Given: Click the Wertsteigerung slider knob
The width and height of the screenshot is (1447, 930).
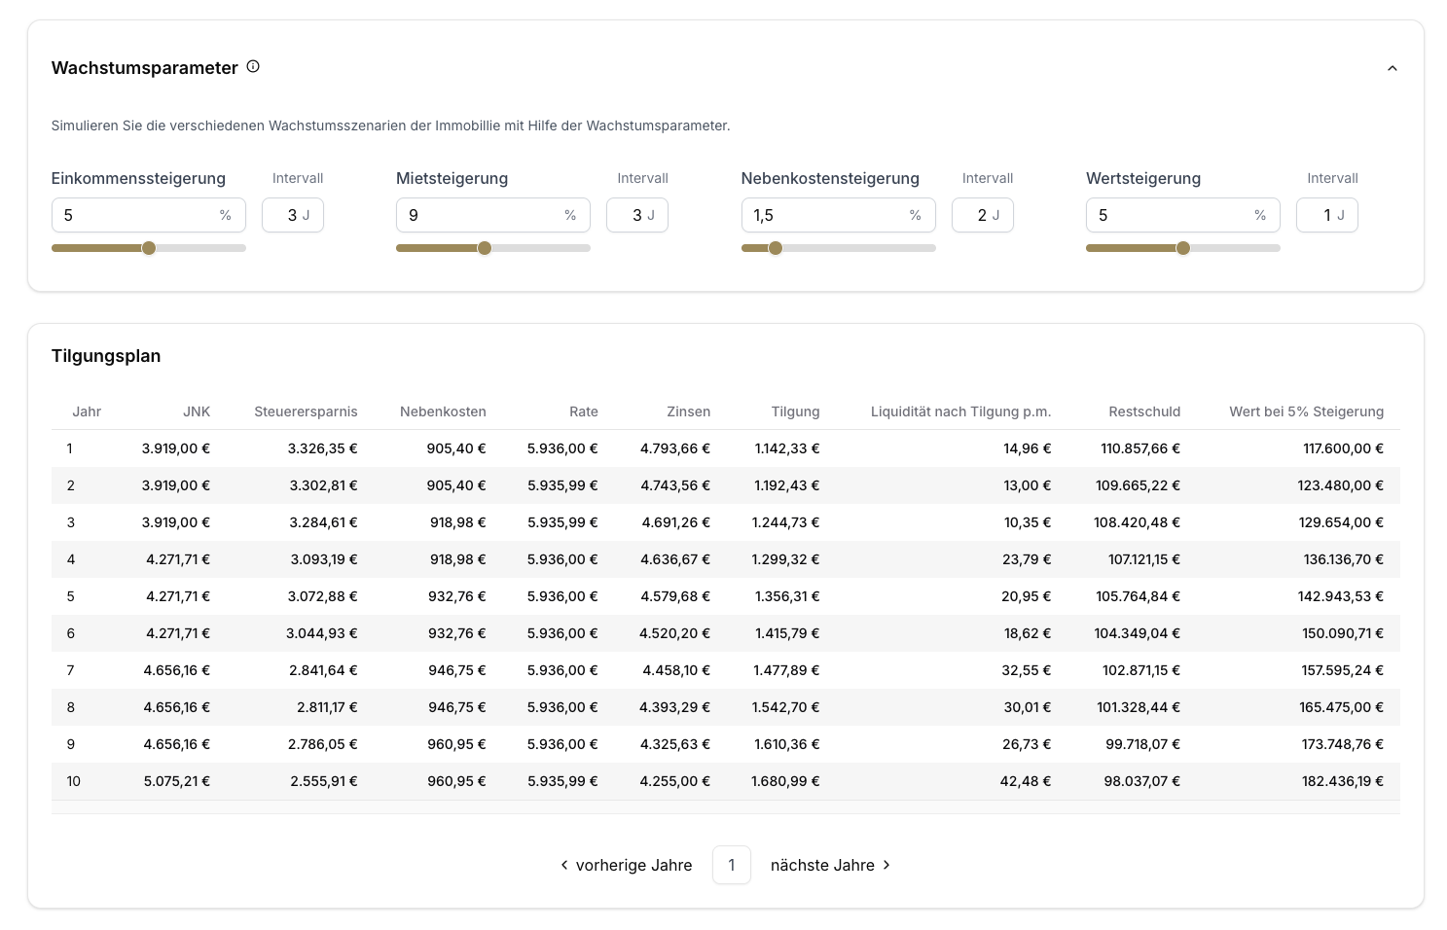Looking at the screenshot, I should pos(1183,248).
